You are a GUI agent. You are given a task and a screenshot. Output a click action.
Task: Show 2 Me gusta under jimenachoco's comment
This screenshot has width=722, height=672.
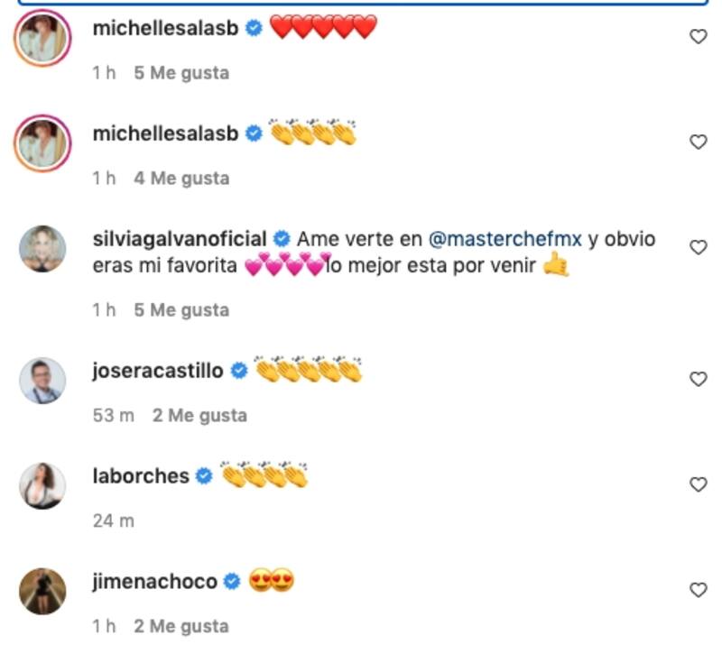tap(181, 627)
